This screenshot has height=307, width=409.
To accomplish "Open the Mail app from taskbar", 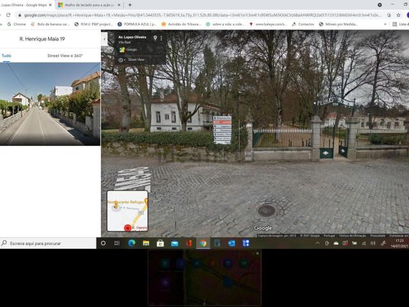I will [174, 243].
